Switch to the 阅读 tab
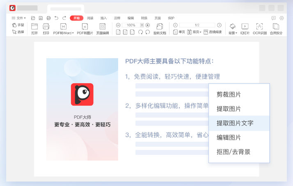 [90, 18]
